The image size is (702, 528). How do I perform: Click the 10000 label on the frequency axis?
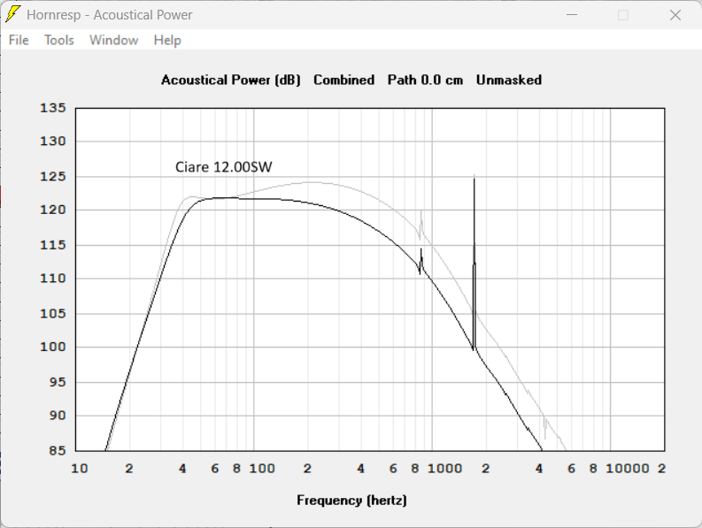pos(628,469)
